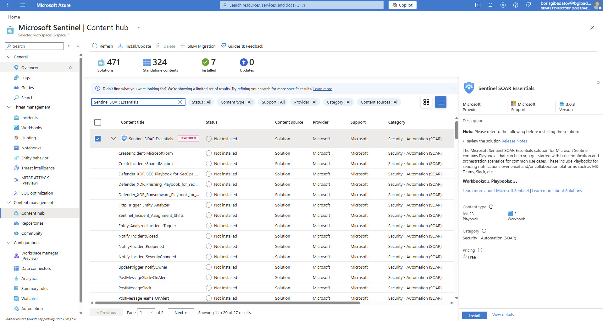Favorite the Overview page with star
The image size is (603, 321).
click(x=70, y=67)
